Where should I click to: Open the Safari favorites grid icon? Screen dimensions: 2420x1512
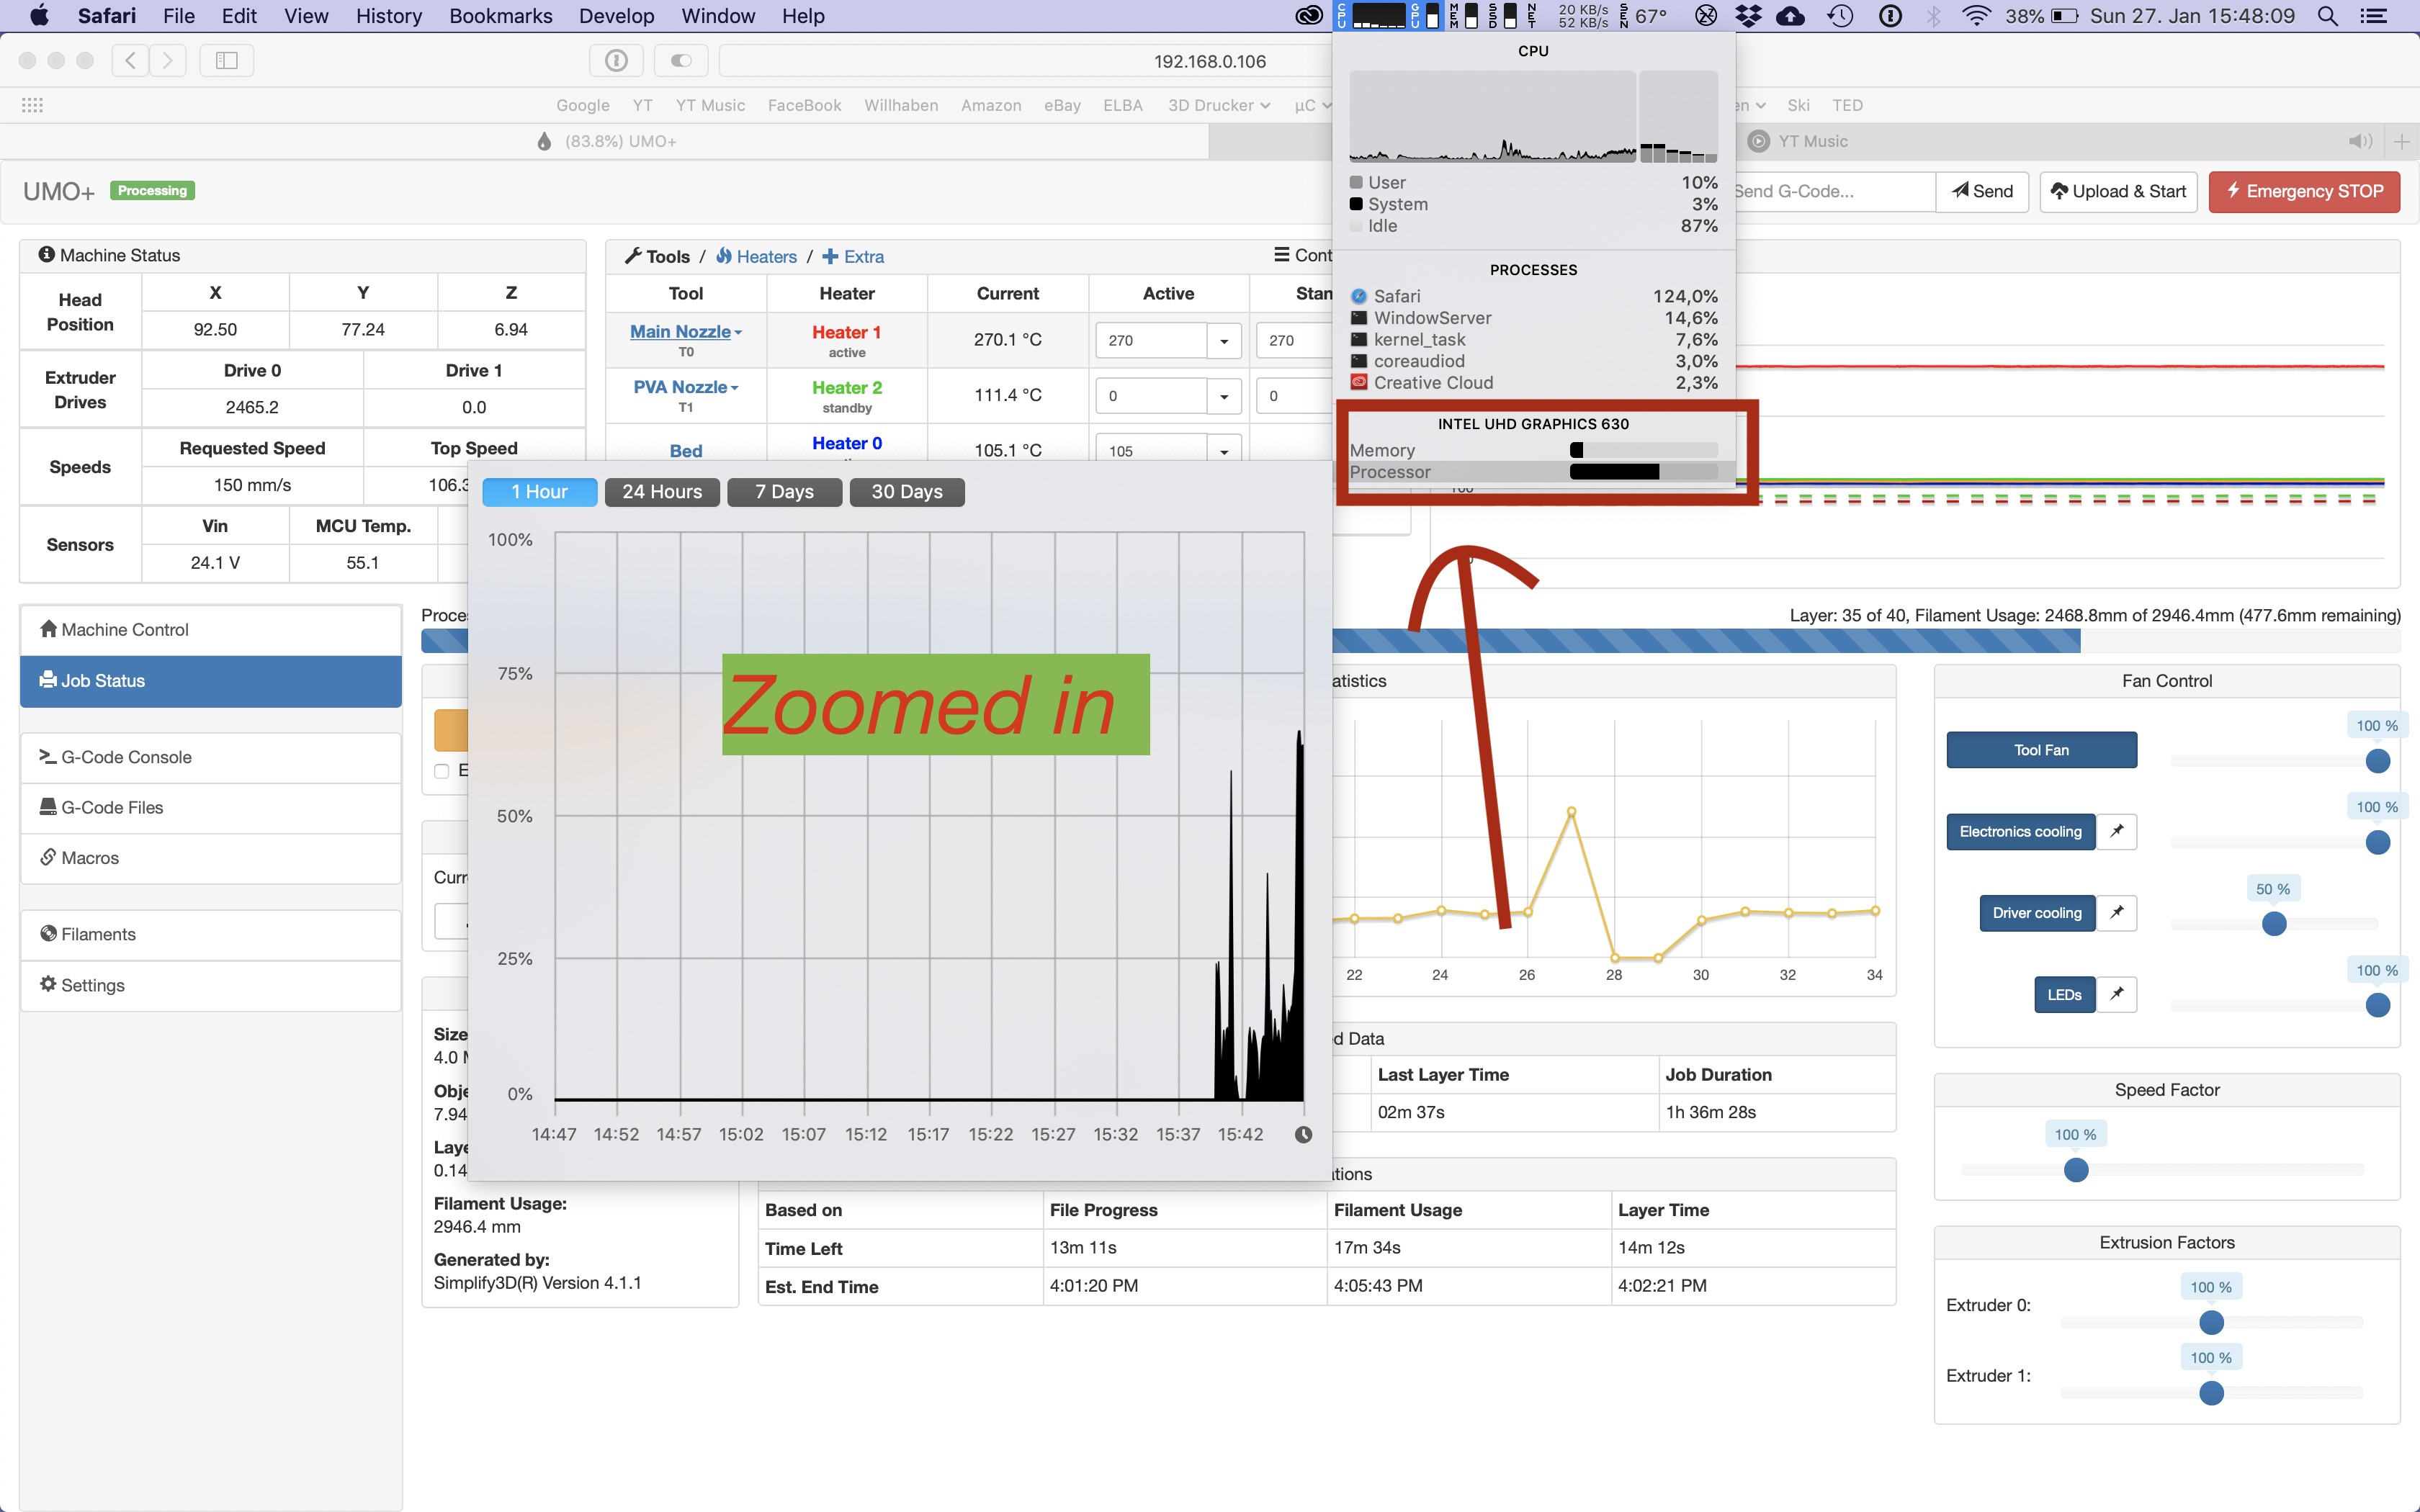[32, 105]
